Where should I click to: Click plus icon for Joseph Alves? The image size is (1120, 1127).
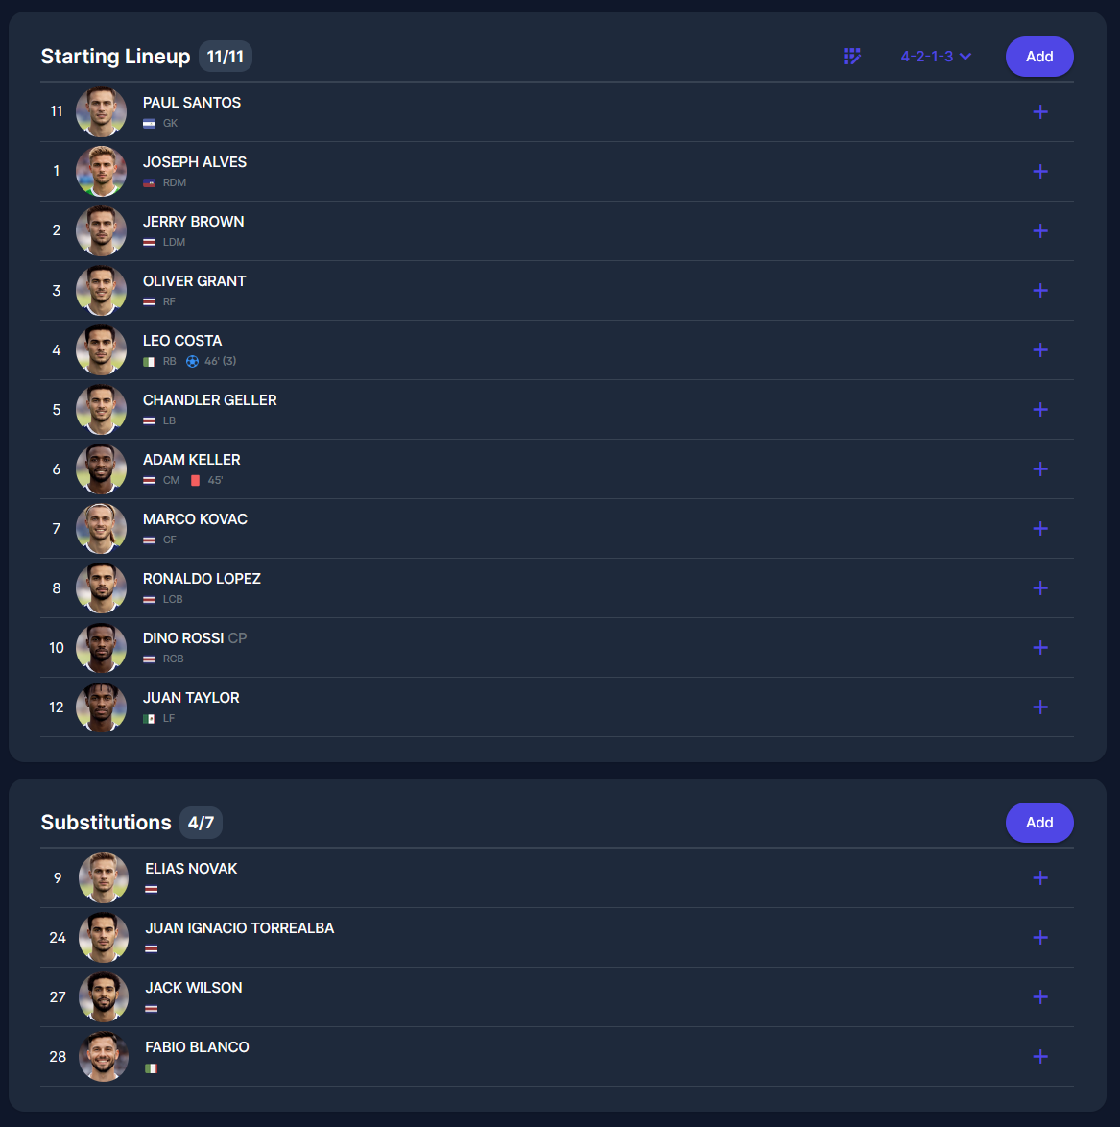(x=1040, y=172)
